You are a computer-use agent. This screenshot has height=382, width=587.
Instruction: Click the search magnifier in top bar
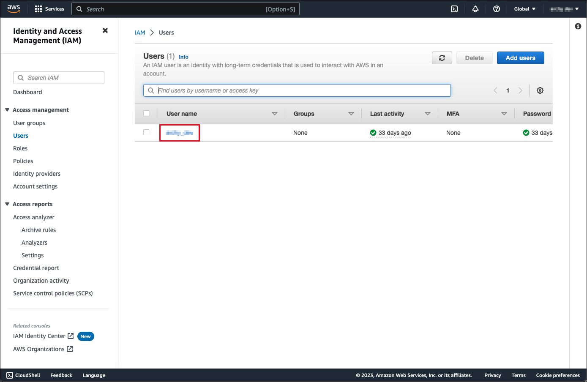pos(79,9)
